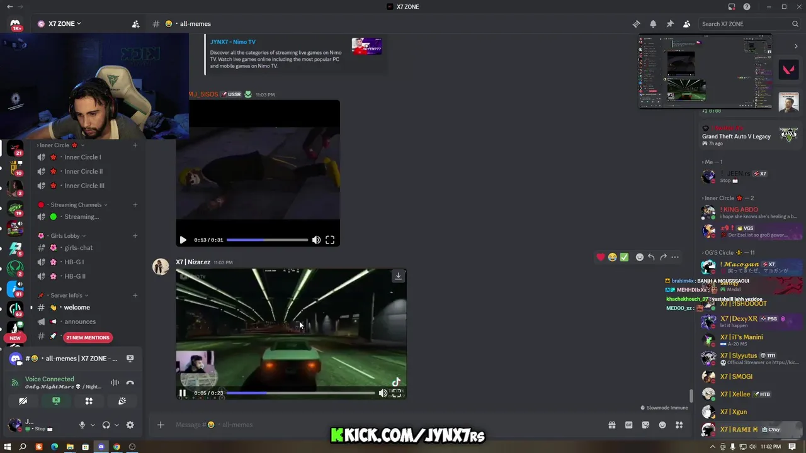
Task: Add channel to Streaming Channels category
Action: 135,204
